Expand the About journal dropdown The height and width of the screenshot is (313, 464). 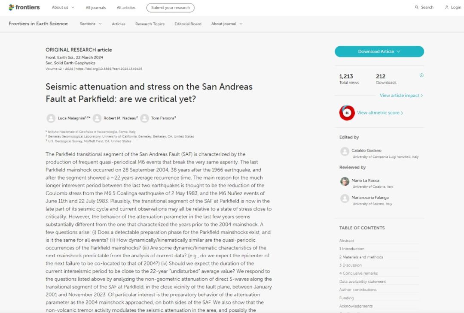pyautogui.click(x=226, y=24)
